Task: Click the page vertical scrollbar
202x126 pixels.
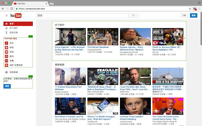Action: click(201, 29)
